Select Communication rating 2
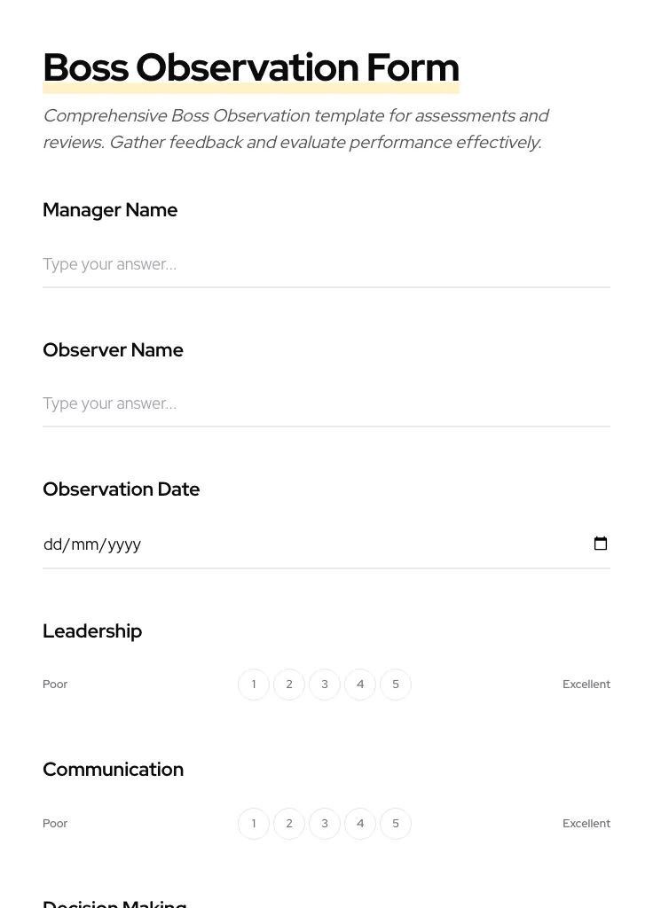Image resolution: width=653 pixels, height=908 pixels. [289, 824]
